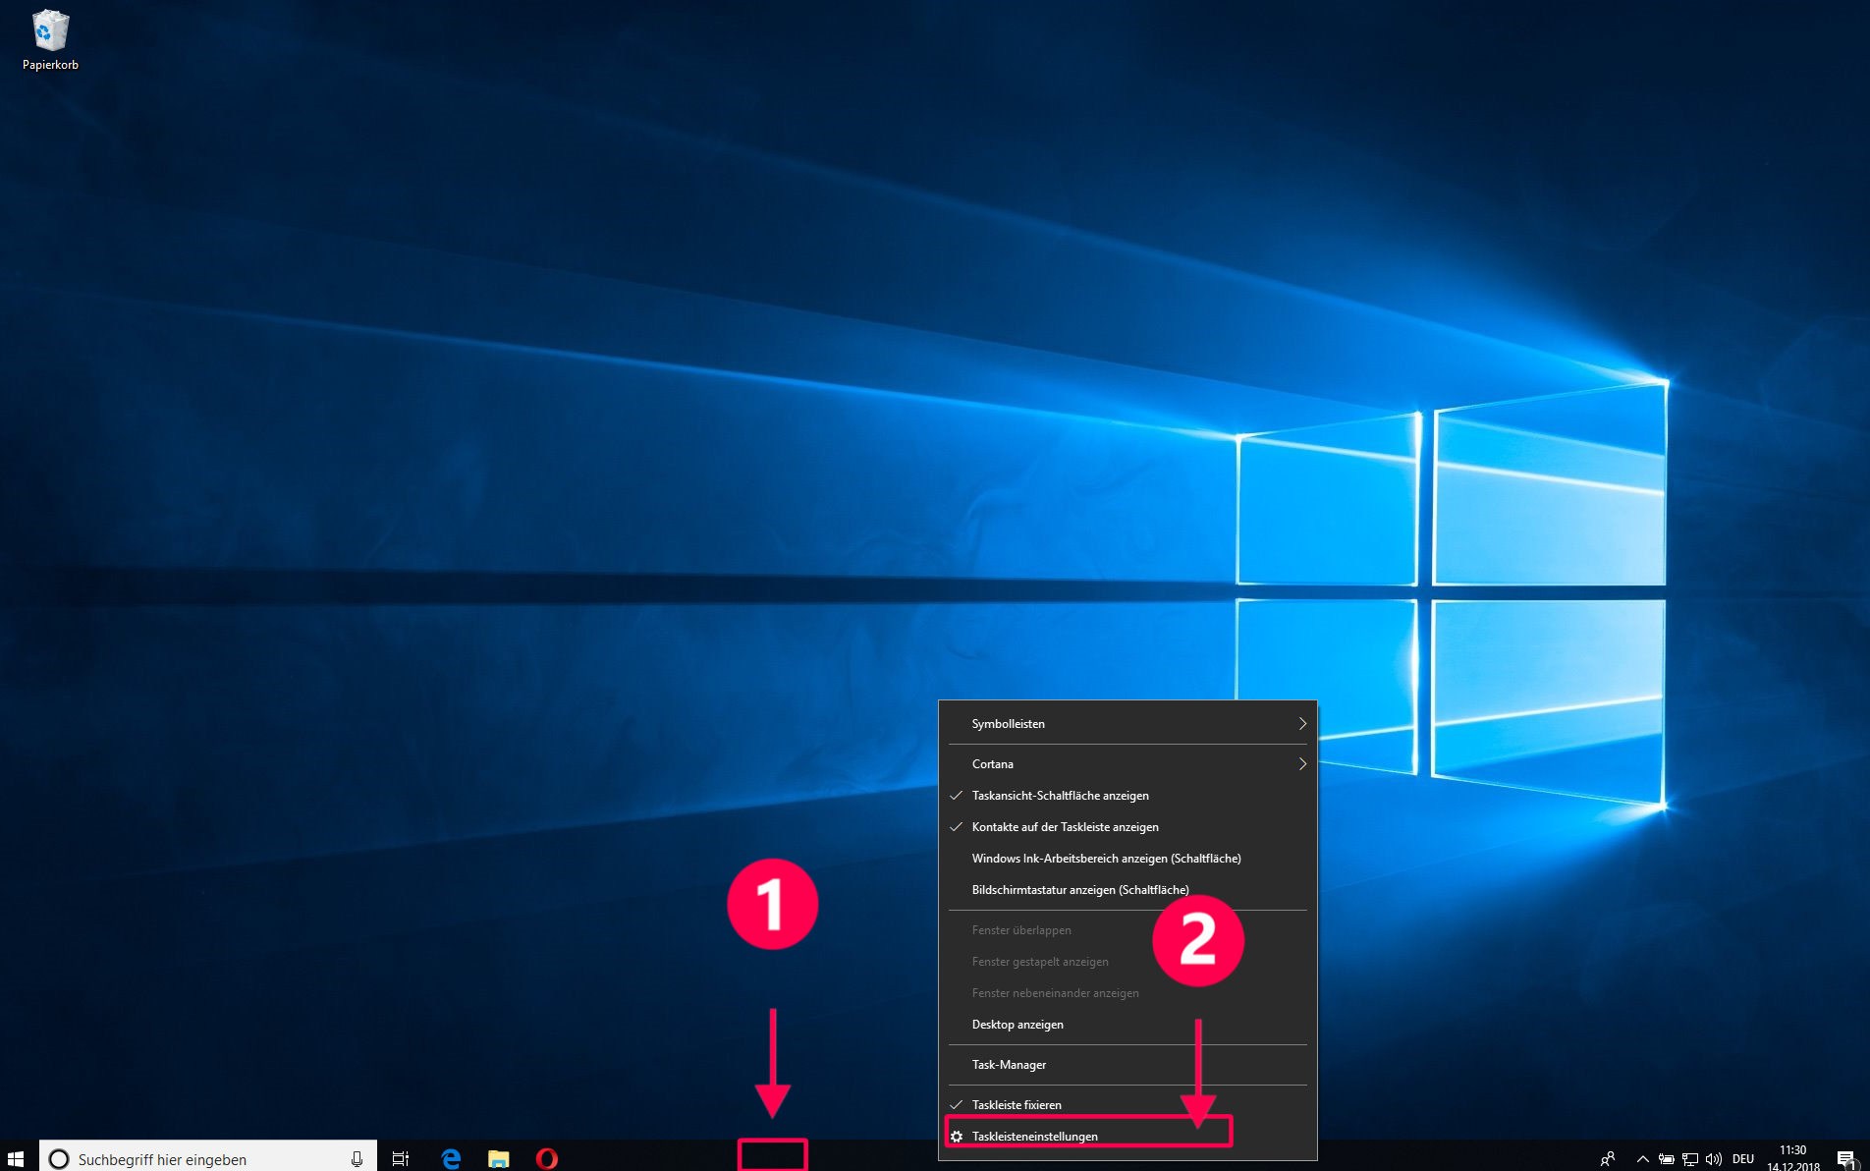Click the Cortana circle icon in search box

pos(59,1159)
